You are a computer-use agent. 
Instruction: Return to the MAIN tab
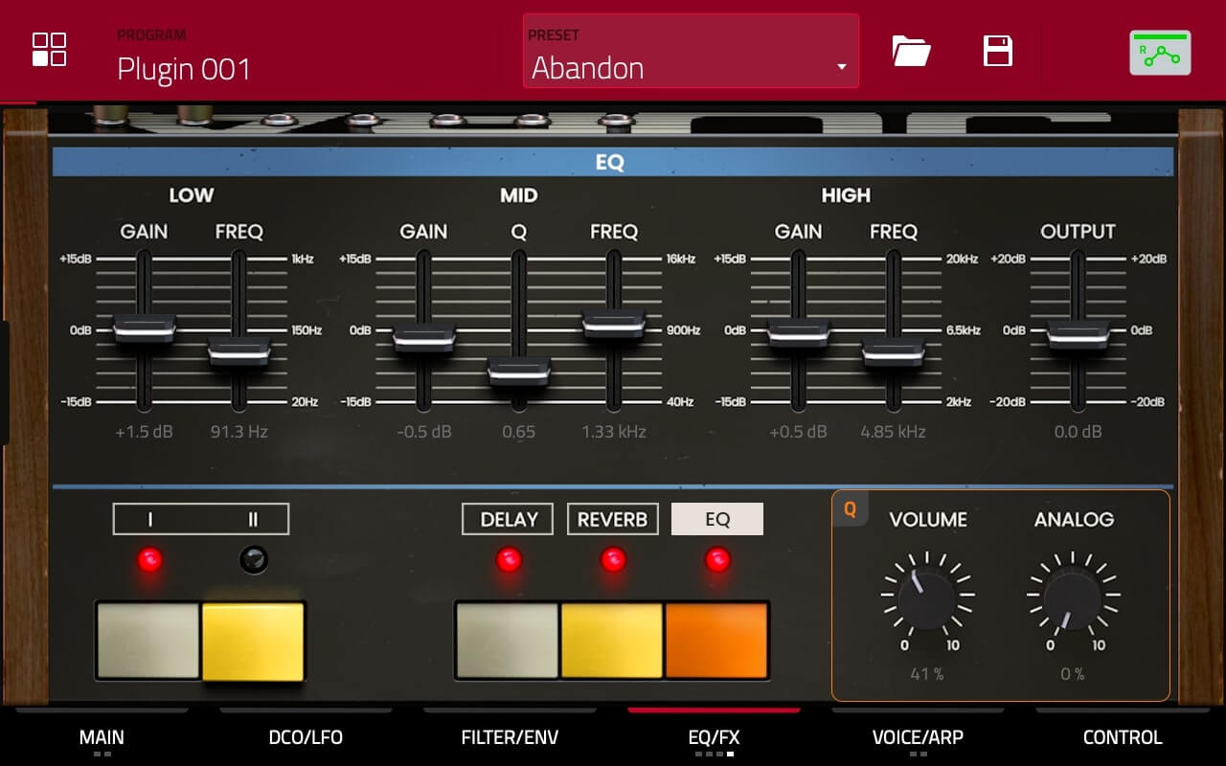(102, 737)
